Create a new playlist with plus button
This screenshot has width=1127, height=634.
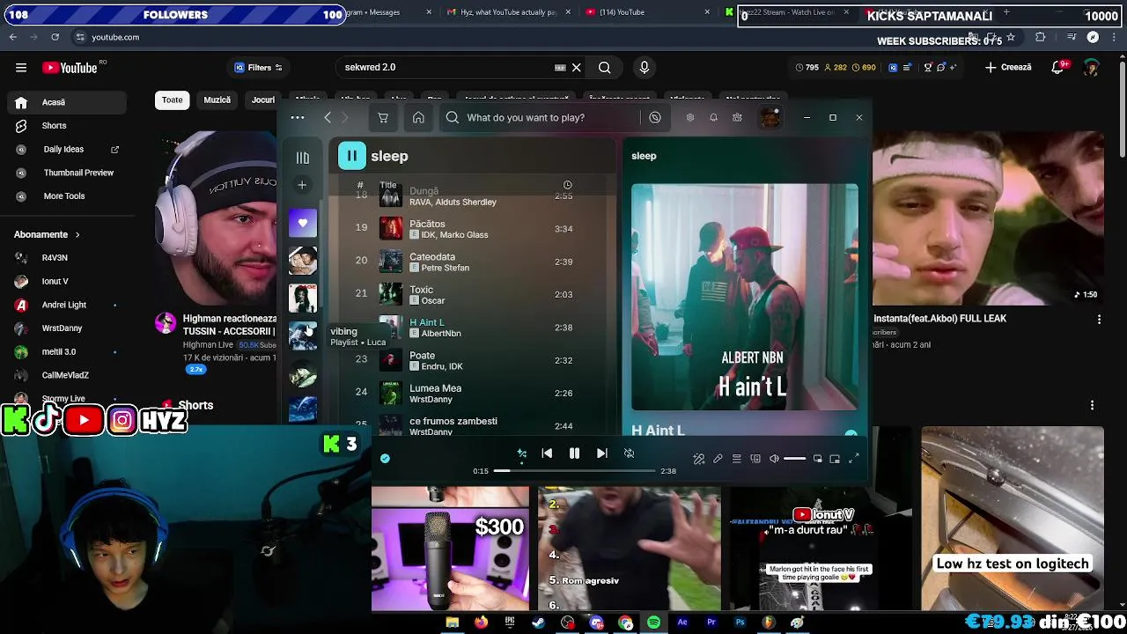coord(302,185)
